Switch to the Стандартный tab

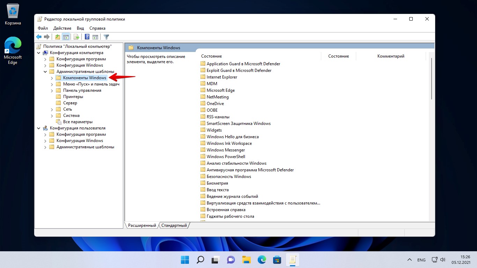tap(174, 225)
